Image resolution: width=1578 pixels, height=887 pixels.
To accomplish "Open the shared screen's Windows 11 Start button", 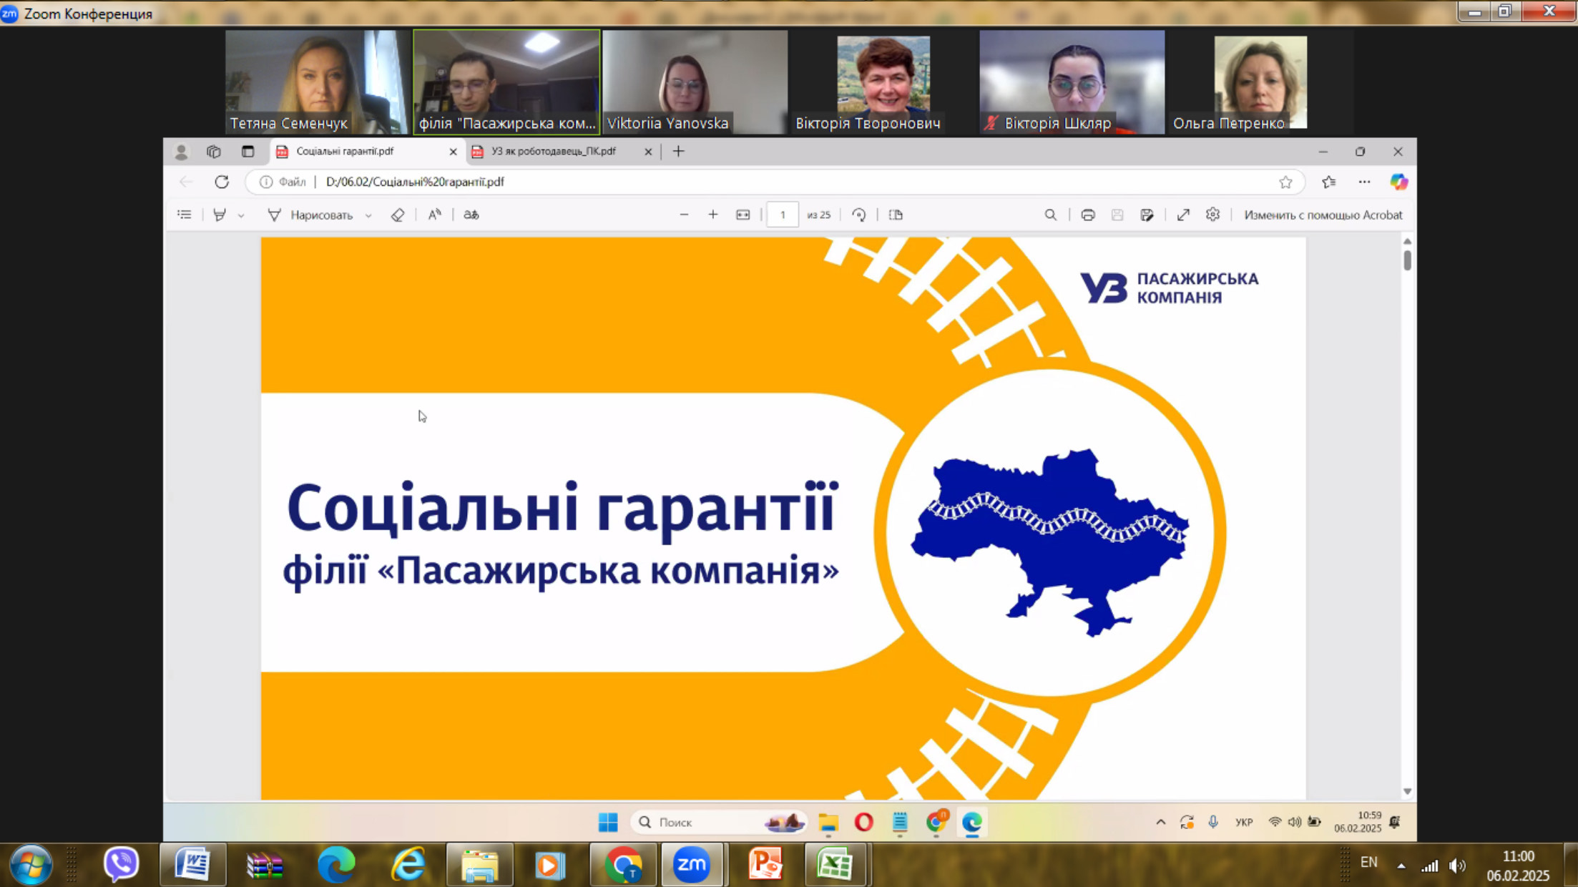I will point(608,823).
